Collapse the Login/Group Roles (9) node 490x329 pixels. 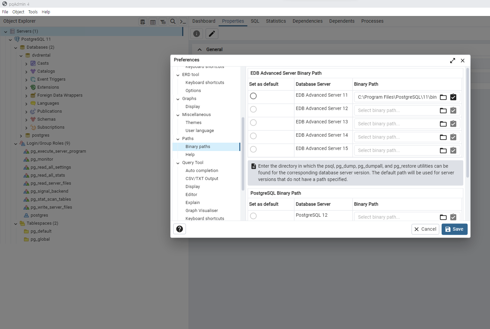click(x=16, y=144)
